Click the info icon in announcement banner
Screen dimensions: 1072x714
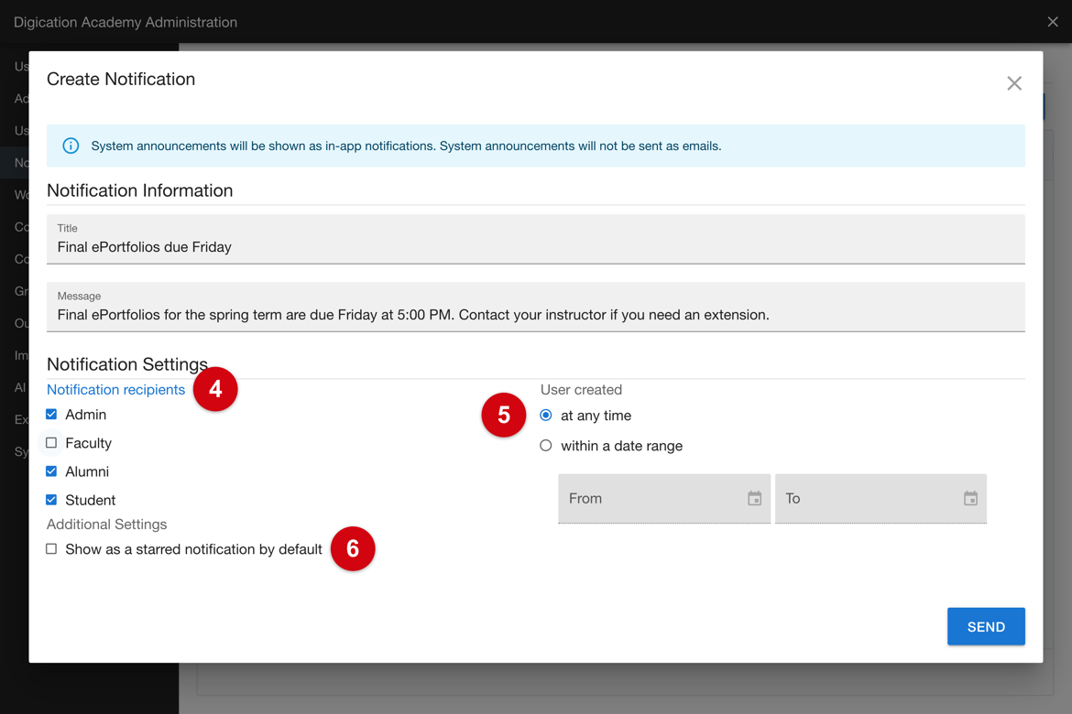(x=71, y=146)
